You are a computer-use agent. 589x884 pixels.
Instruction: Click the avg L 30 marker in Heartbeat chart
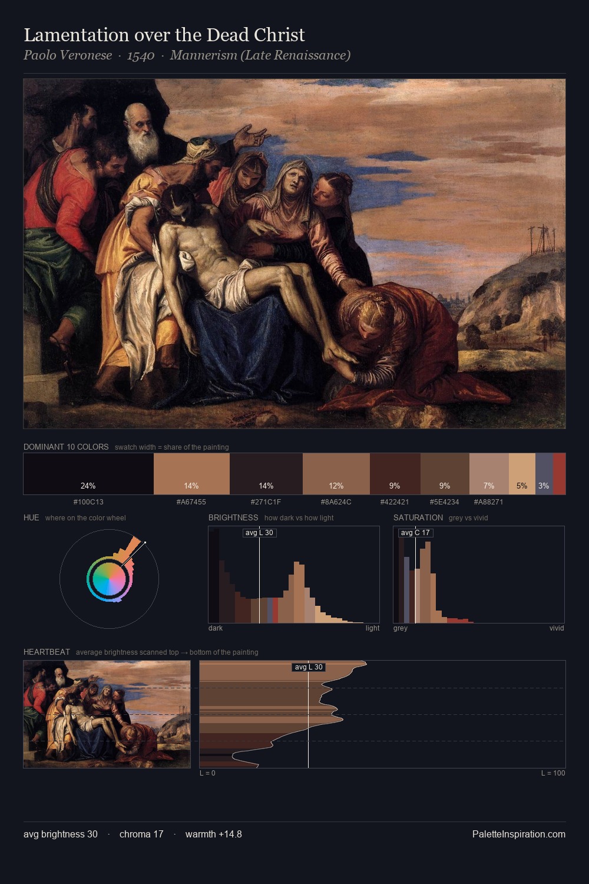tap(309, 667)
